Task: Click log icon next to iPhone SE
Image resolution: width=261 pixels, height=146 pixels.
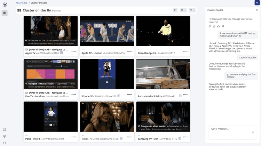Action: click(x=119, y=96)
